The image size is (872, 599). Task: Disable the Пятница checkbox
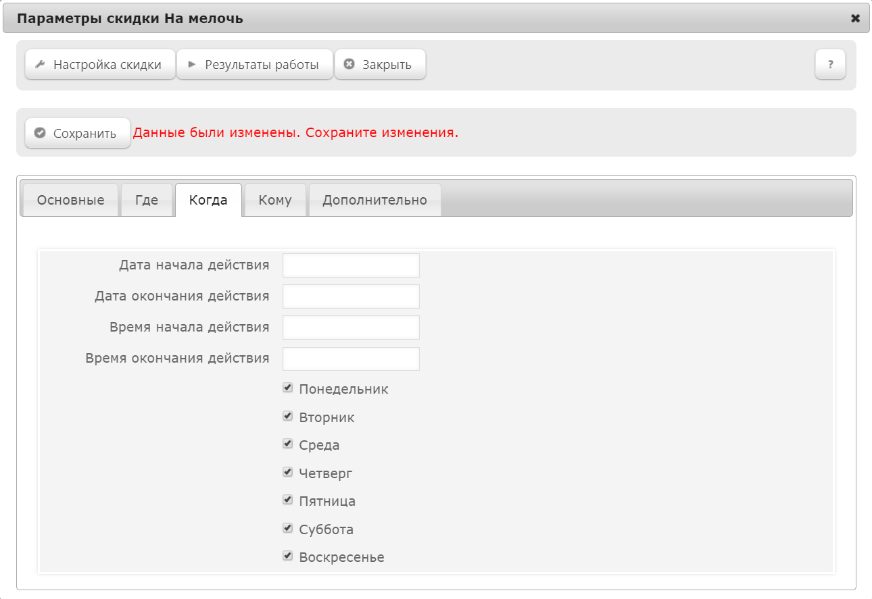(288, 500)
